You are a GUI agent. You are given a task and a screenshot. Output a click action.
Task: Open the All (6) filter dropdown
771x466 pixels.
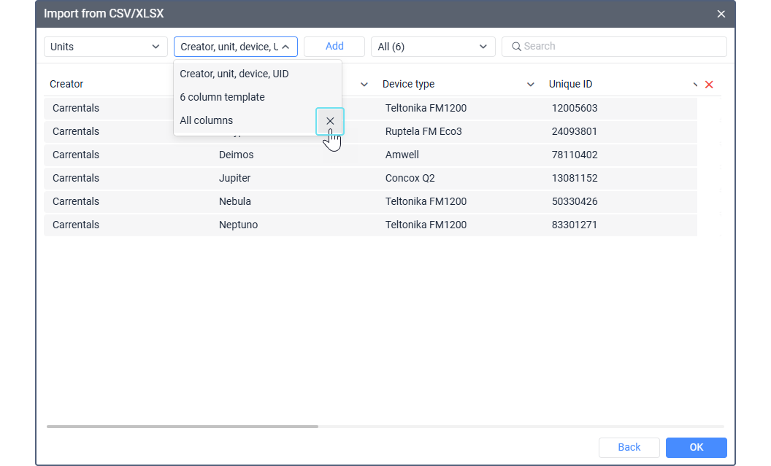(432, 47)
